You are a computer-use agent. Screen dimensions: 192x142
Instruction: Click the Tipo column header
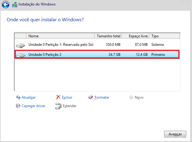point(165,36)
